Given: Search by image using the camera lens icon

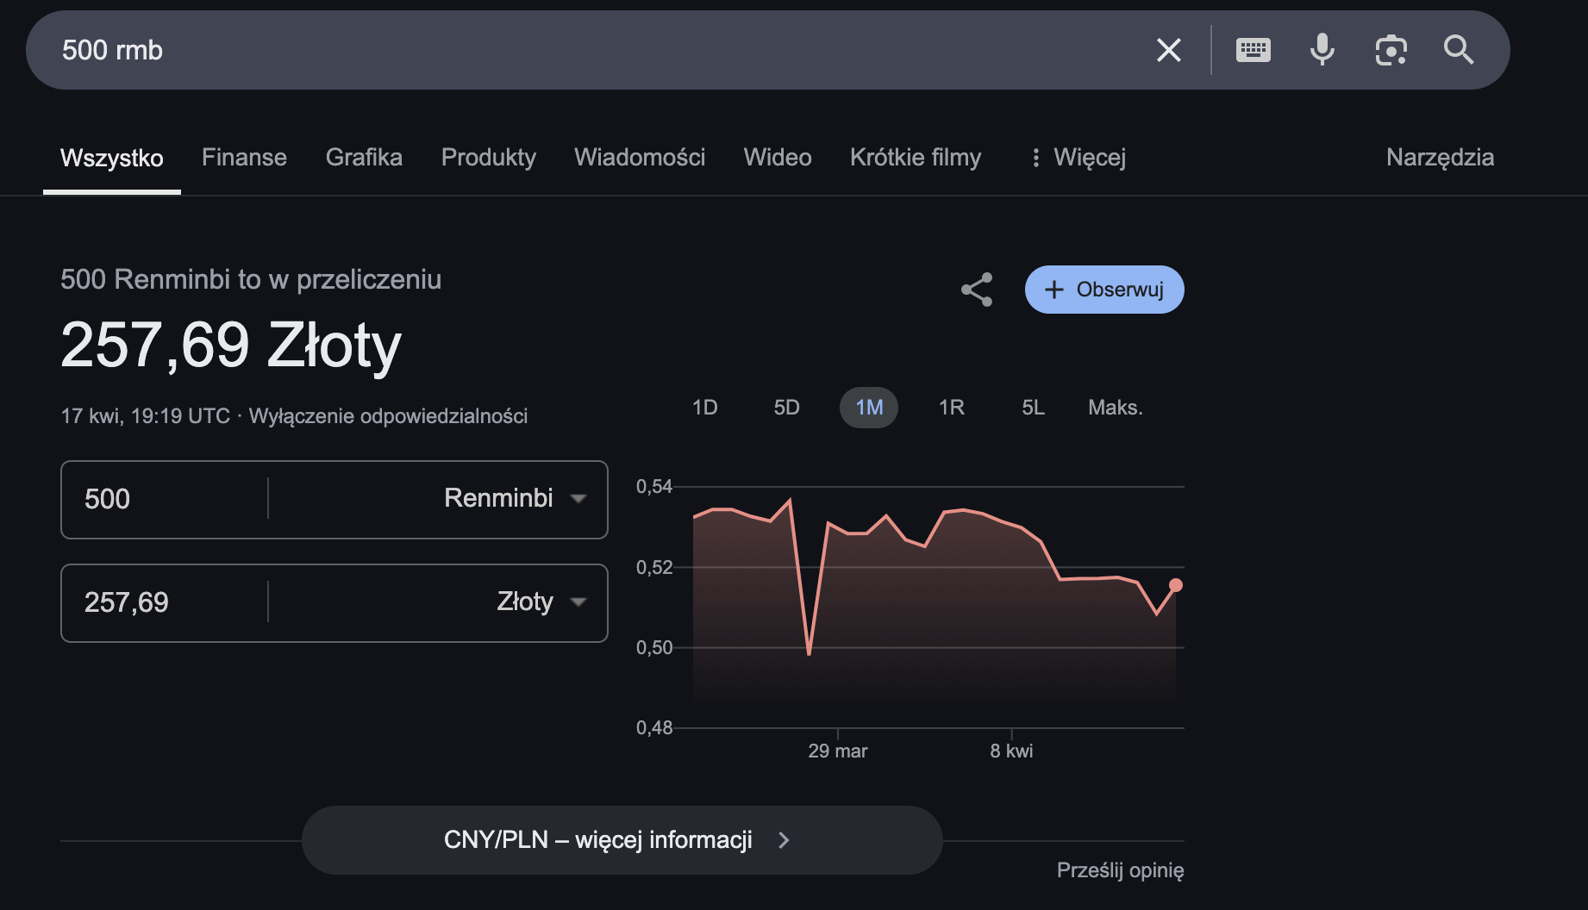Looking at the screenshot, I should (1391, 50).
